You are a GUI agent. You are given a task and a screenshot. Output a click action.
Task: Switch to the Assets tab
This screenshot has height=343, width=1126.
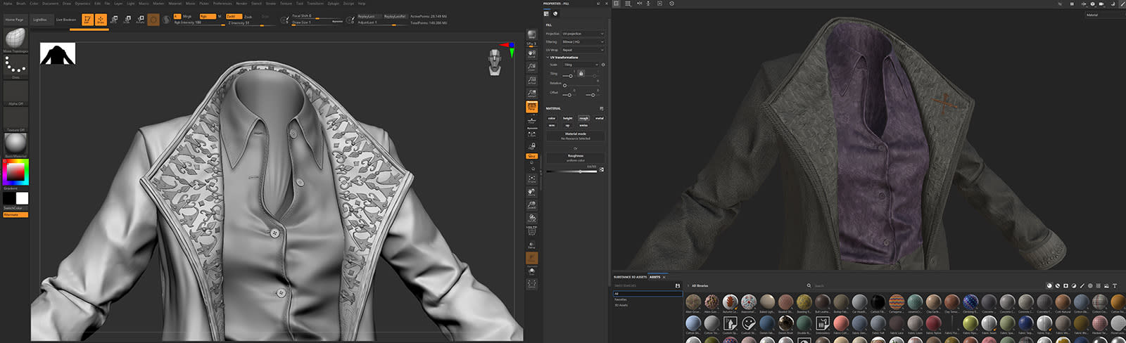point(654,277)
